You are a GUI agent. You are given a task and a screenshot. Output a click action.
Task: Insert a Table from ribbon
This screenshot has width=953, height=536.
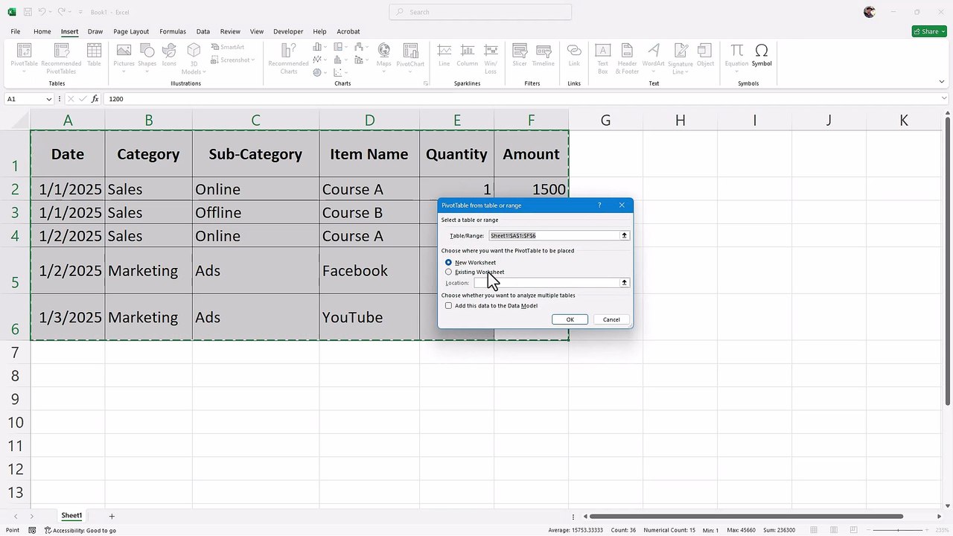94,57
